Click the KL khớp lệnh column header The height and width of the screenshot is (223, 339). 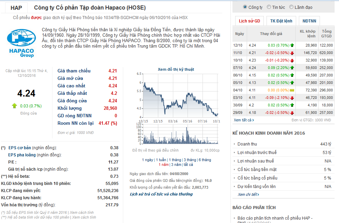pos(307,34)
